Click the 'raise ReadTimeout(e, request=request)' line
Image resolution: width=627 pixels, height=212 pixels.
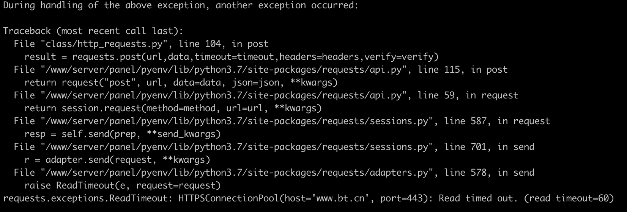coord(123,186)
